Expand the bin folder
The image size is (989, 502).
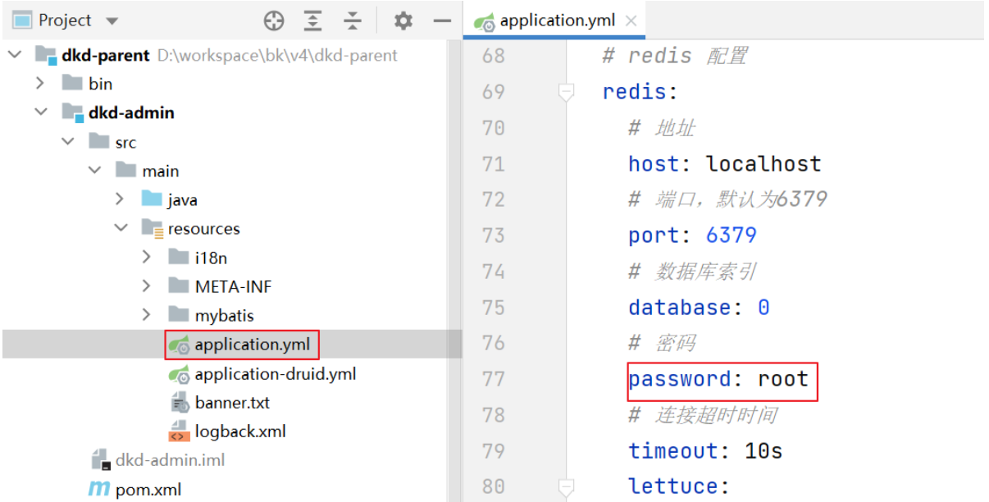(40, 84)
